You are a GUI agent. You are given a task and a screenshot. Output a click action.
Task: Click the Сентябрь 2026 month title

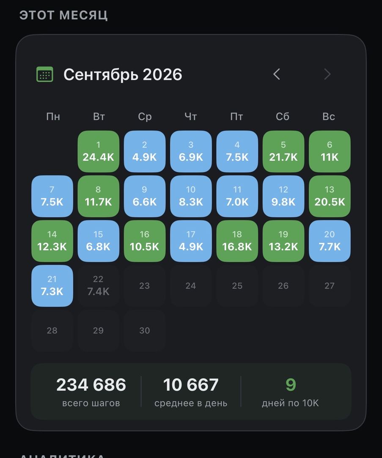[123, 75]
